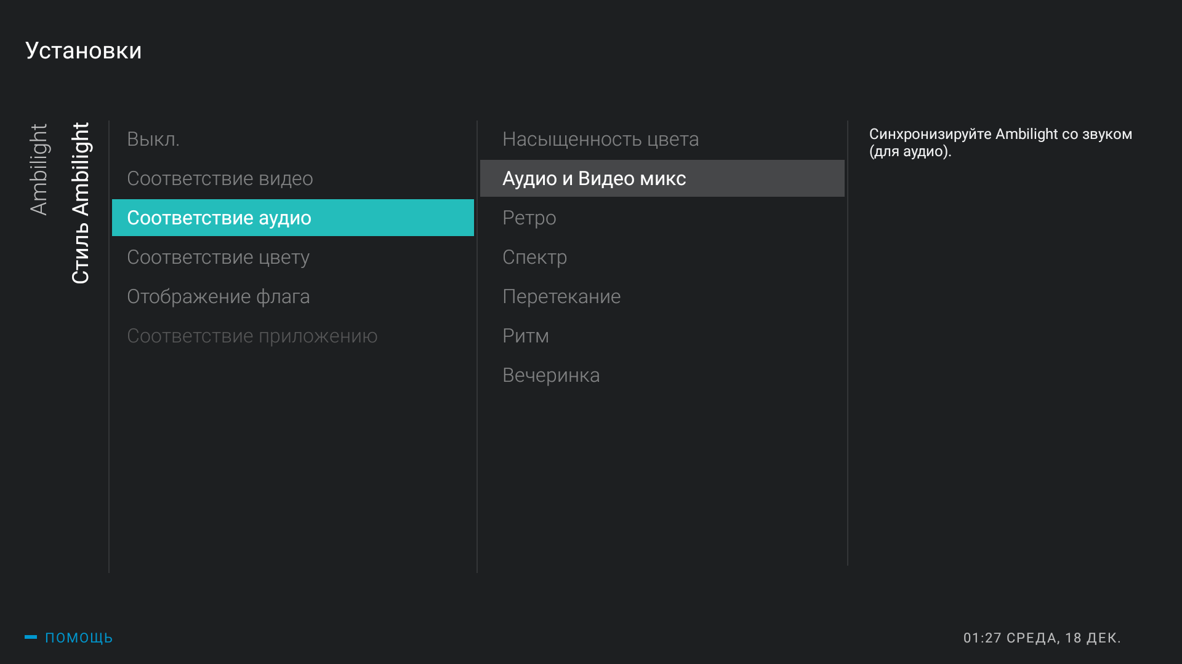This screenshot has height=664, width=1182.
Task: Select highlighted Соответствие аудио item
Action: click(x=292, y=218)
